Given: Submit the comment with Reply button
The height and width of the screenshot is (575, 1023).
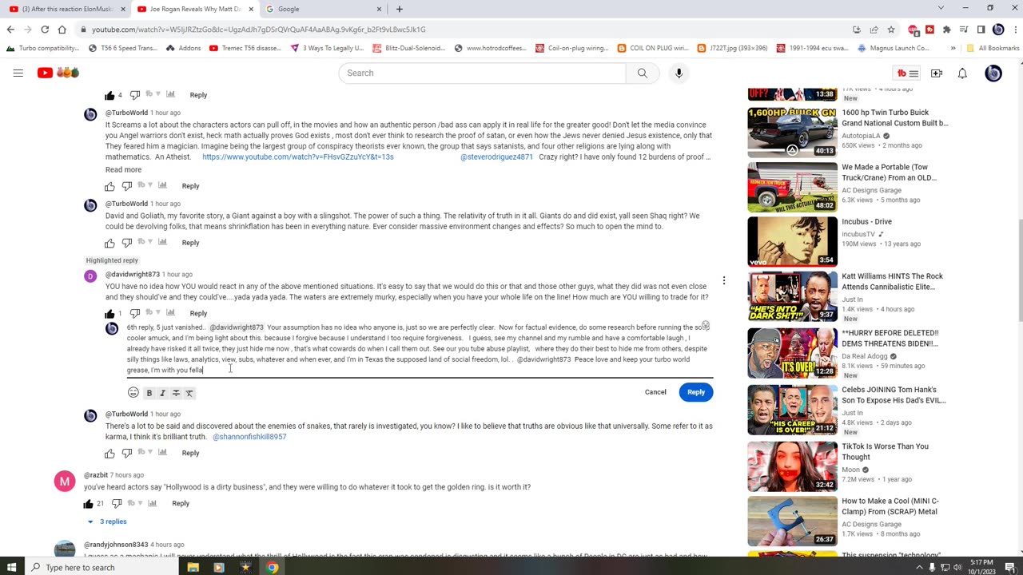Looking at the screenshot, I should (696, 392).
